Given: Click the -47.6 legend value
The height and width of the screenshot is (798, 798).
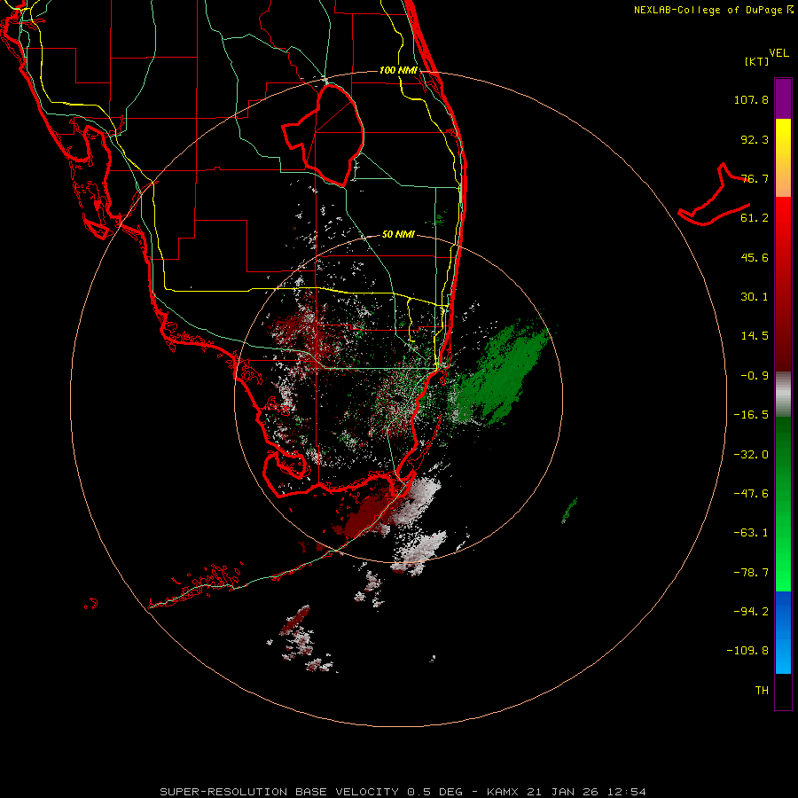Looking at the screenshot, I should (751, 494).
